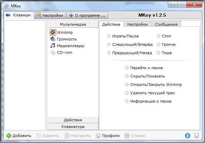Open the О программе tab

pyautogui.click(x=87, y=15)
